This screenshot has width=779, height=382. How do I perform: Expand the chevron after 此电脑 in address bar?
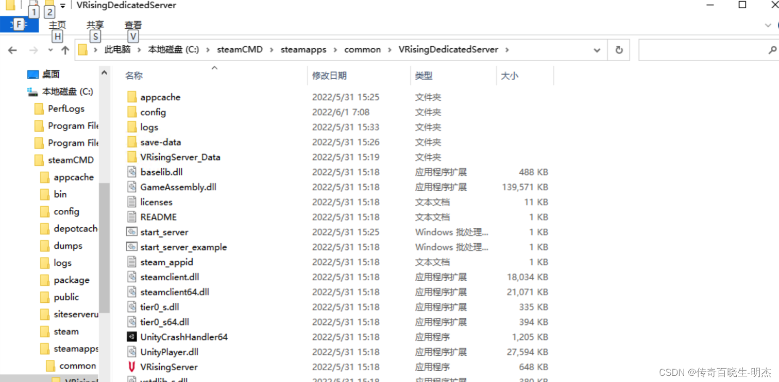139,50
